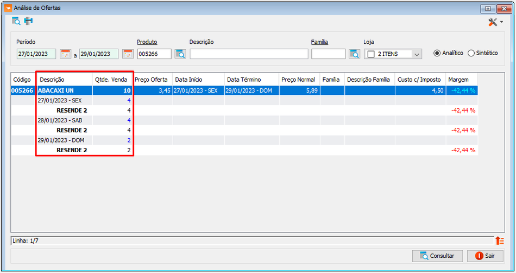Screen dimensions: 516x273
Task: Click the Sair button
Action: click(x=485, y=256)
